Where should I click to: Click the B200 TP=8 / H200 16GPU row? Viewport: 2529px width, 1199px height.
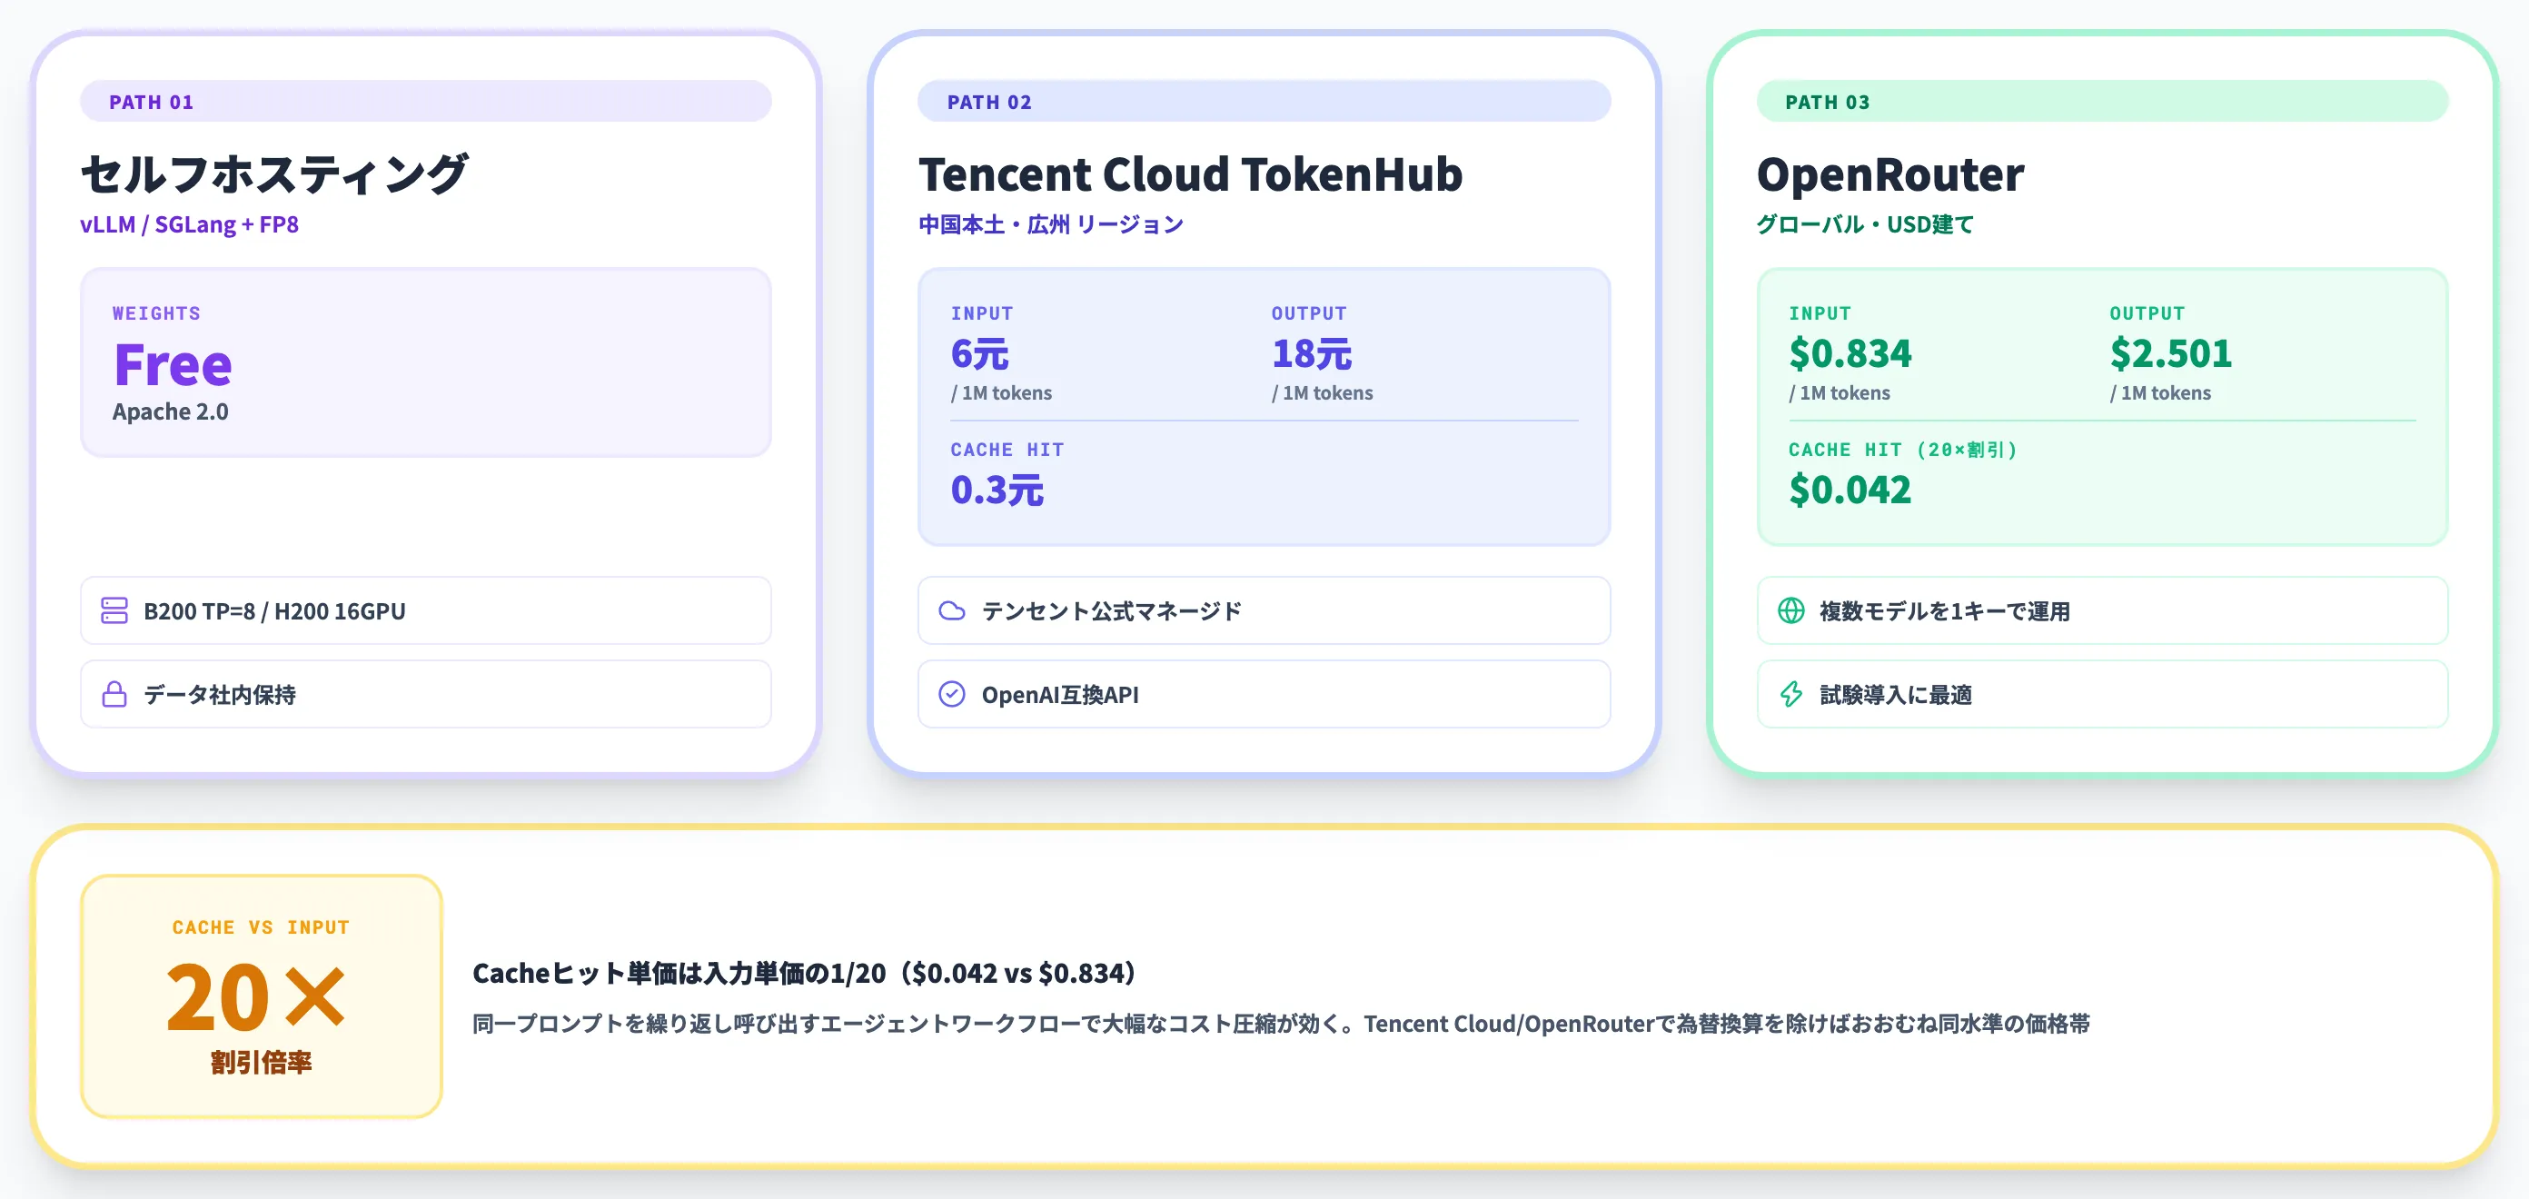425,610
